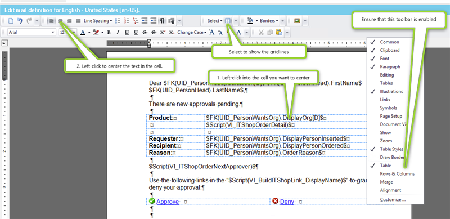Open the Line Spacing dropdown

coord(98,21)
